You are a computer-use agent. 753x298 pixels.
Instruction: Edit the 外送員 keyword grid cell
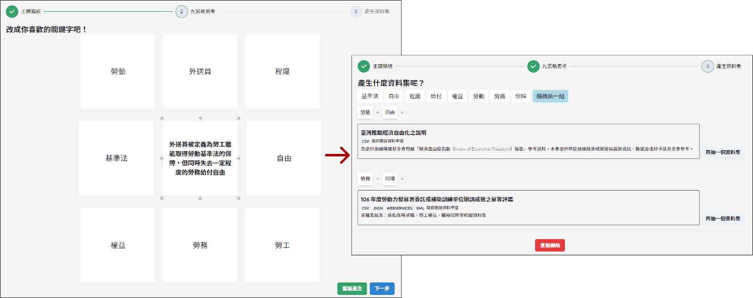200,71
